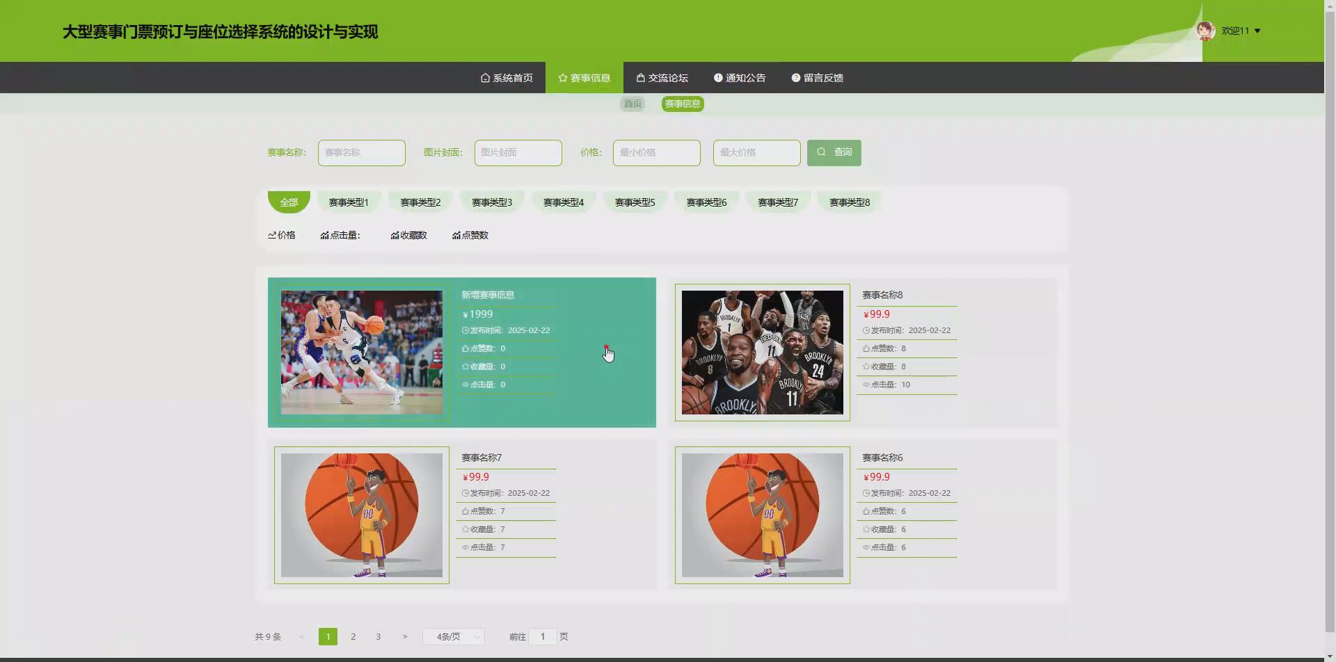This screenshot has width=1336, height=662.
Task: Open the 新增赛事信息 basketball photo
Action: (x=362, y=353)
